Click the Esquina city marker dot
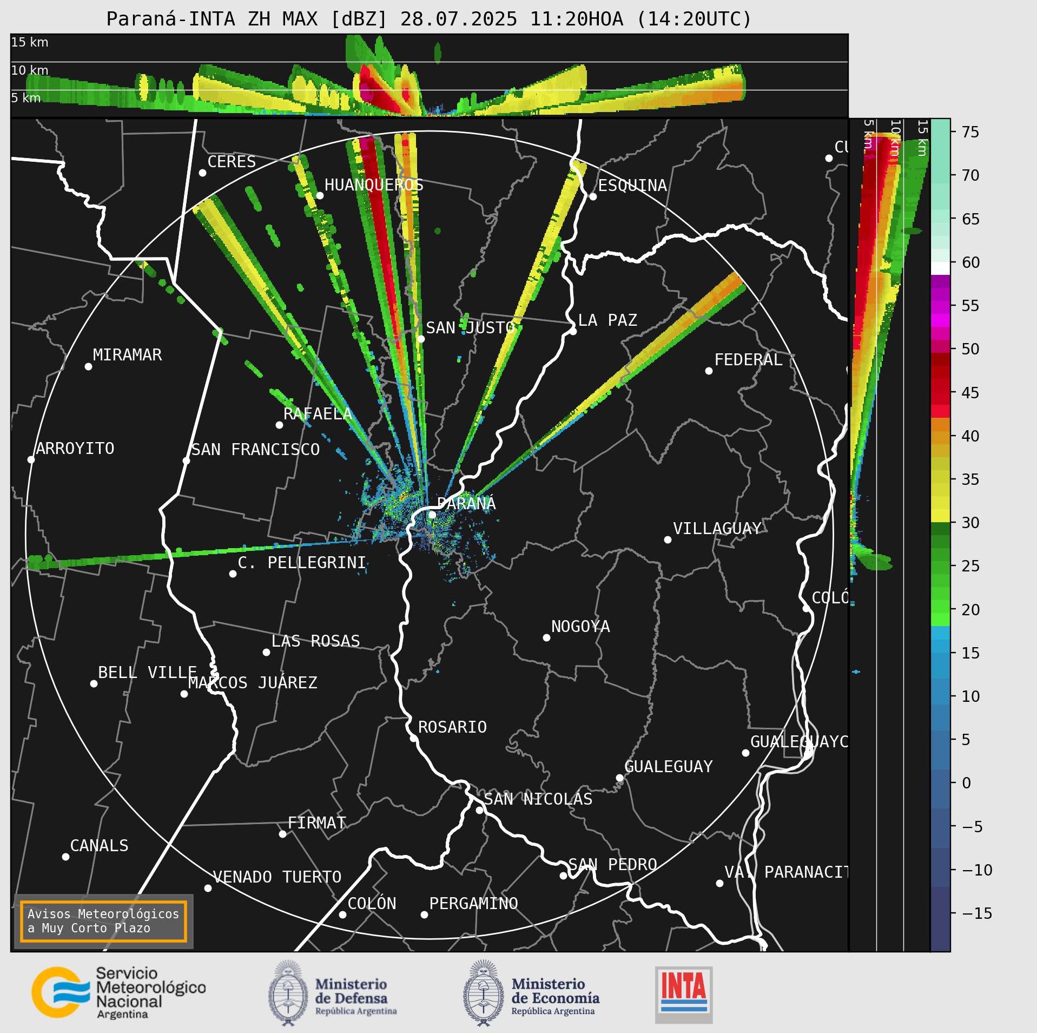 (x=593, y=196)
